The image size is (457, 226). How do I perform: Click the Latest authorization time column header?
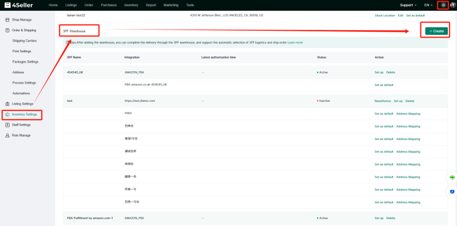point(219,57)
